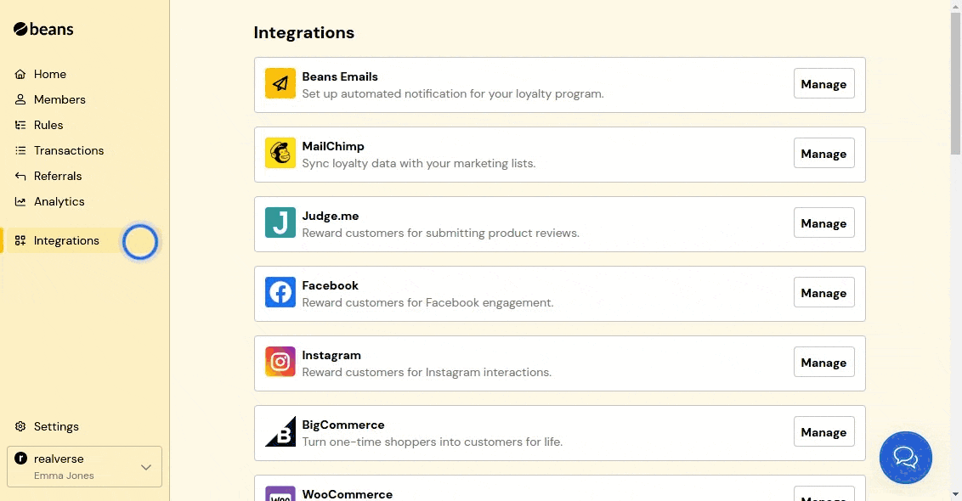
Task: Open the chat support bubble
Action: [x=906, y=458]
